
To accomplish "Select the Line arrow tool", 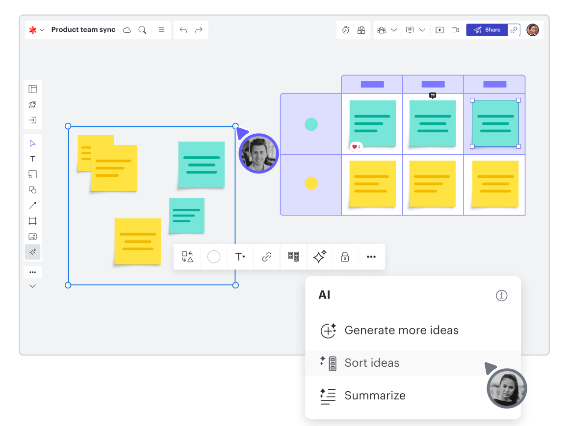I will click(x=32, y=205).
